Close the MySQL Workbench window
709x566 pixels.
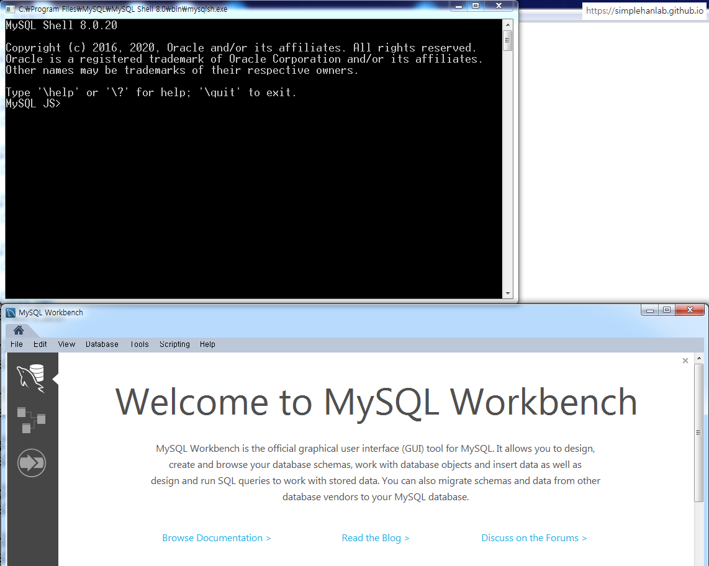[690, 310]
